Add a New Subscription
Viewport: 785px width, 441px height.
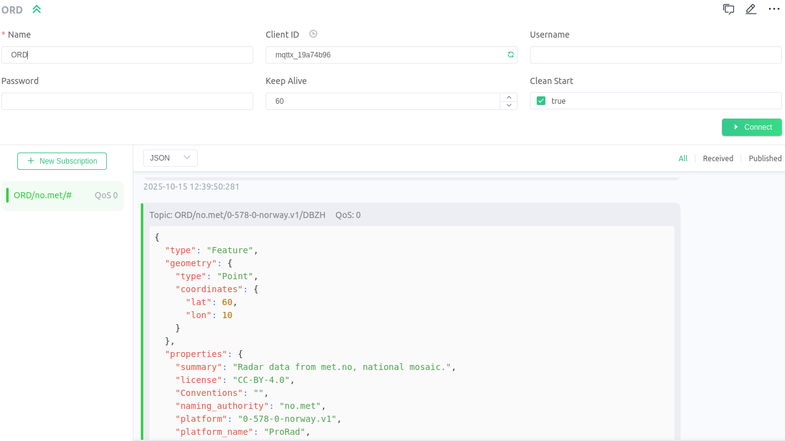62,161
